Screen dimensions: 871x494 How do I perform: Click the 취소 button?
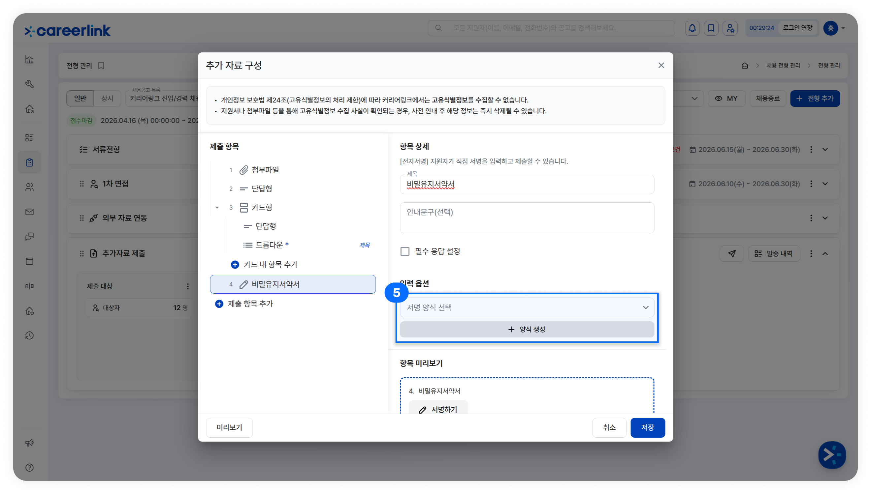(x=609, y=427)
